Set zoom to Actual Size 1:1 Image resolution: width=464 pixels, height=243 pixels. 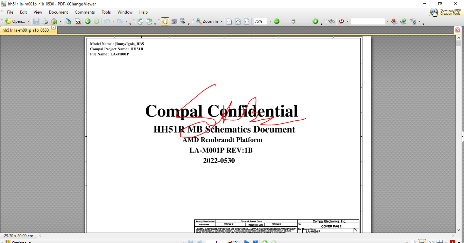tap(229, 21)
